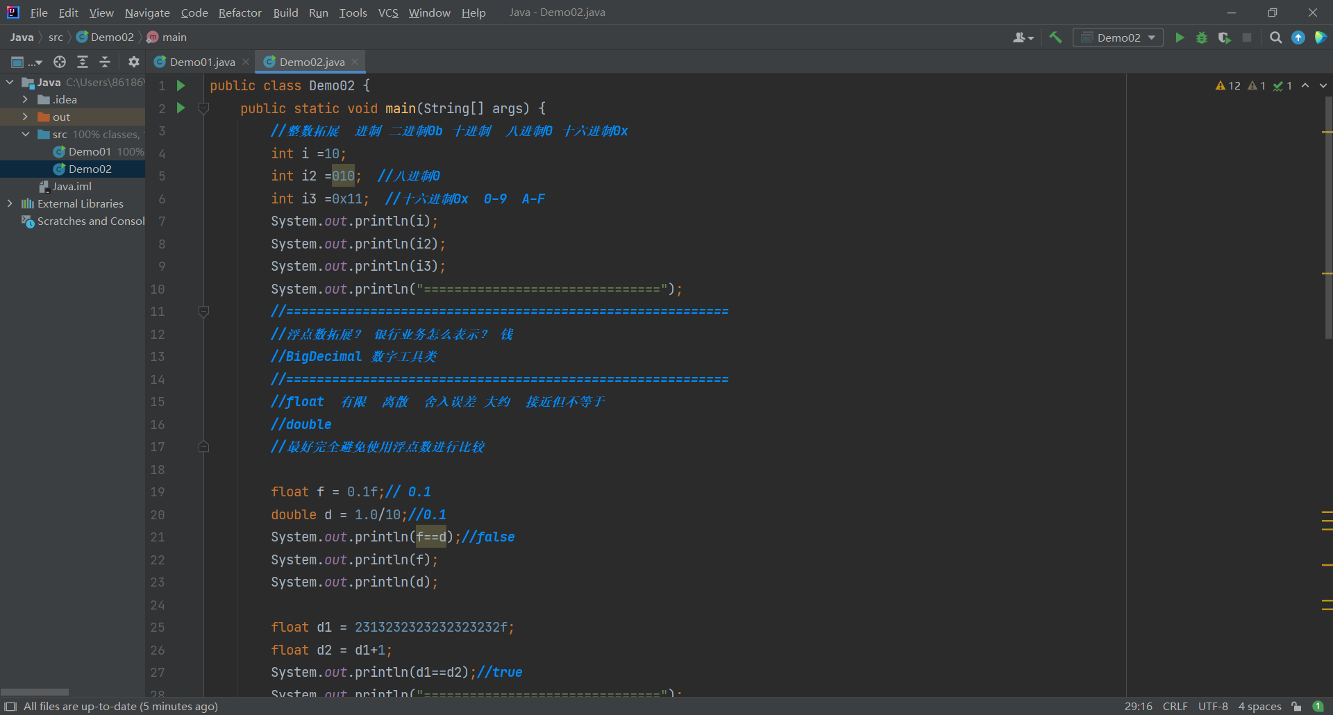Click the Java project breadcrumb
The width and height of the screenshot is (1333, 715).
(x=22, y=37)
